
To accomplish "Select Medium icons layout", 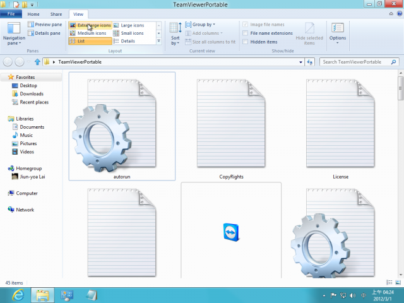I will coord(88,33).
